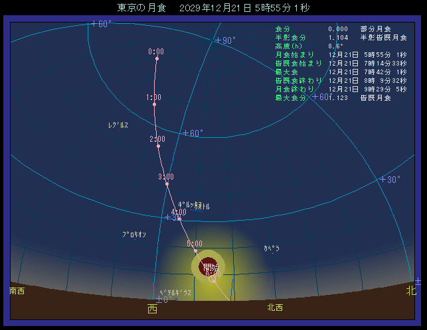This screenshot has height=330, width=427.
Task: Click the カペラ (Capella) star label
Action: 272,248
